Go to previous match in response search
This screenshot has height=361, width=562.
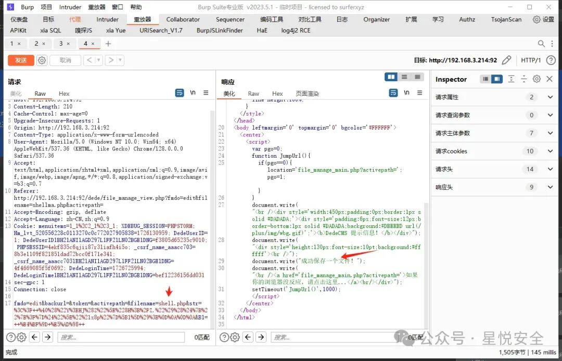point(248,337)
